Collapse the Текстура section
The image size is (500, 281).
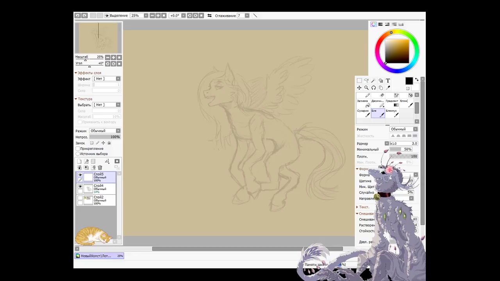(x=76, y=99)
